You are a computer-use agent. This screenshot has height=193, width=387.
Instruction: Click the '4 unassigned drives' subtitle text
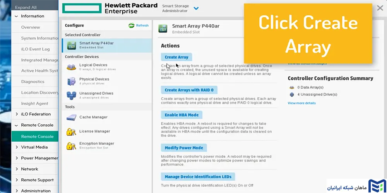coord(94,98)
